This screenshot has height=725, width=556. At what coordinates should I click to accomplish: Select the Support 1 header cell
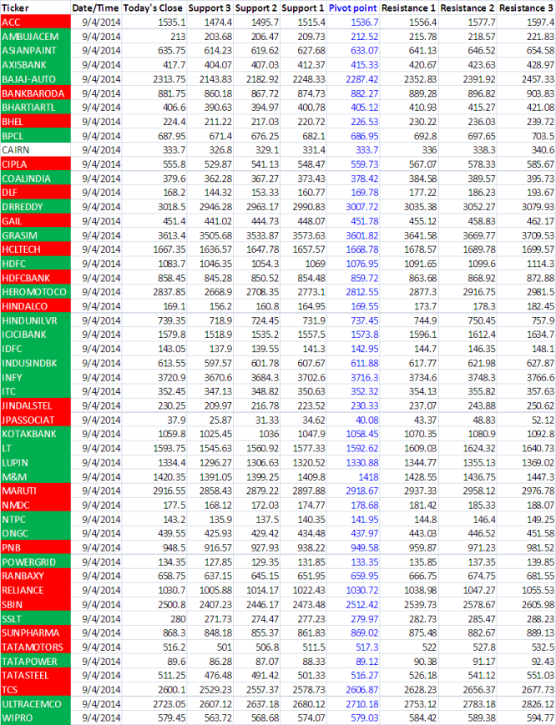(x=303, y=8)
